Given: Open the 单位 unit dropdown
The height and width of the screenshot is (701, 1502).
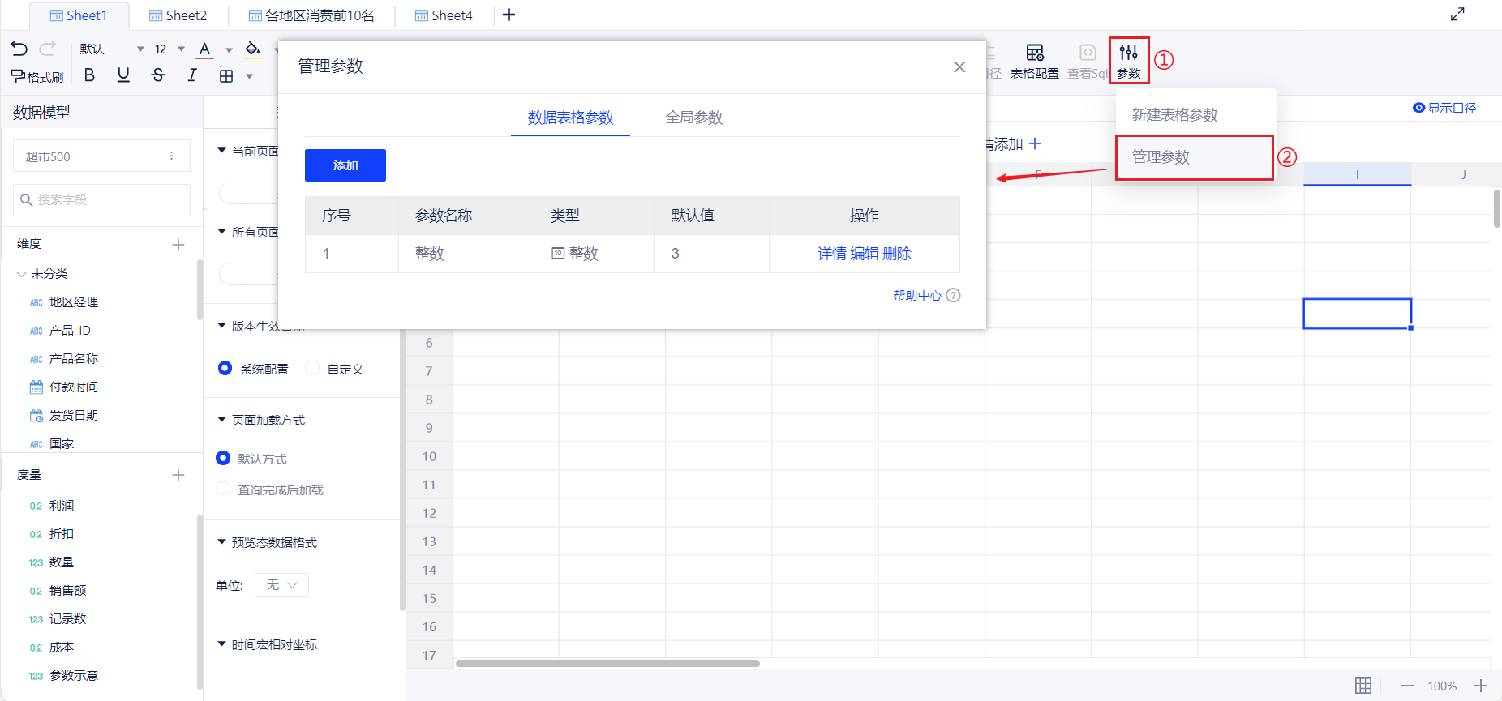Looking at the screenshot, I should pyautogui.click(x=281, y=585).
